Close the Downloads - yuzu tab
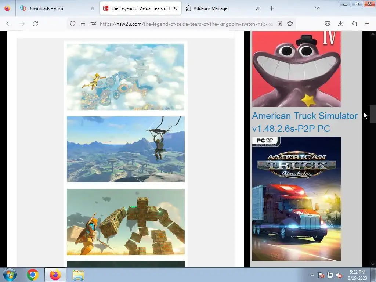 [x=92, y=8]
